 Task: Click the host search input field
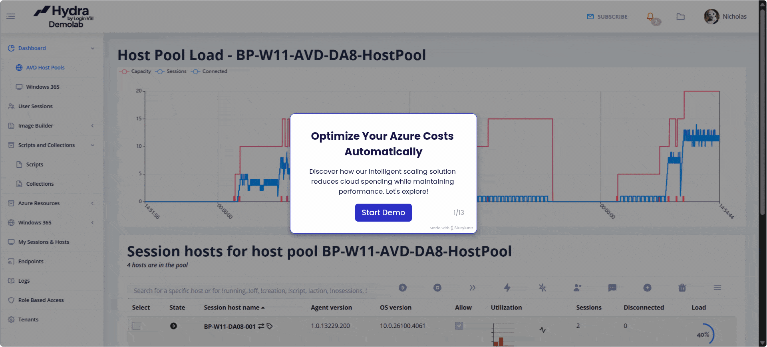[250, 291]
